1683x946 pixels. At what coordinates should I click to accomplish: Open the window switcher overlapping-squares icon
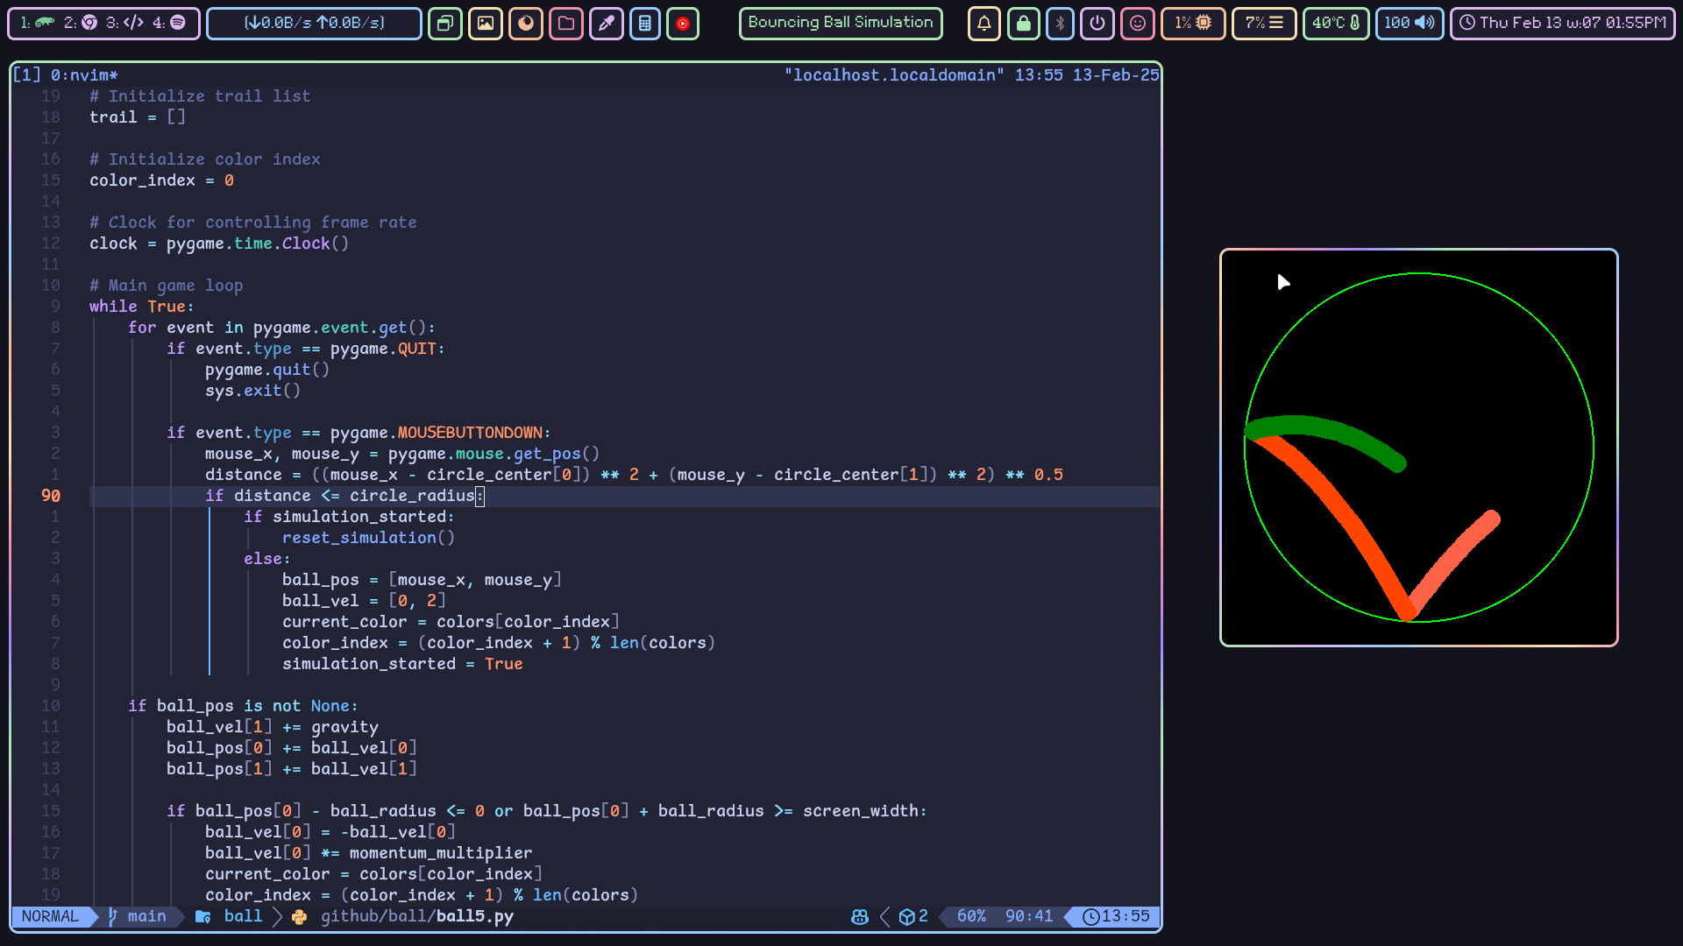(x=445, y=24)
